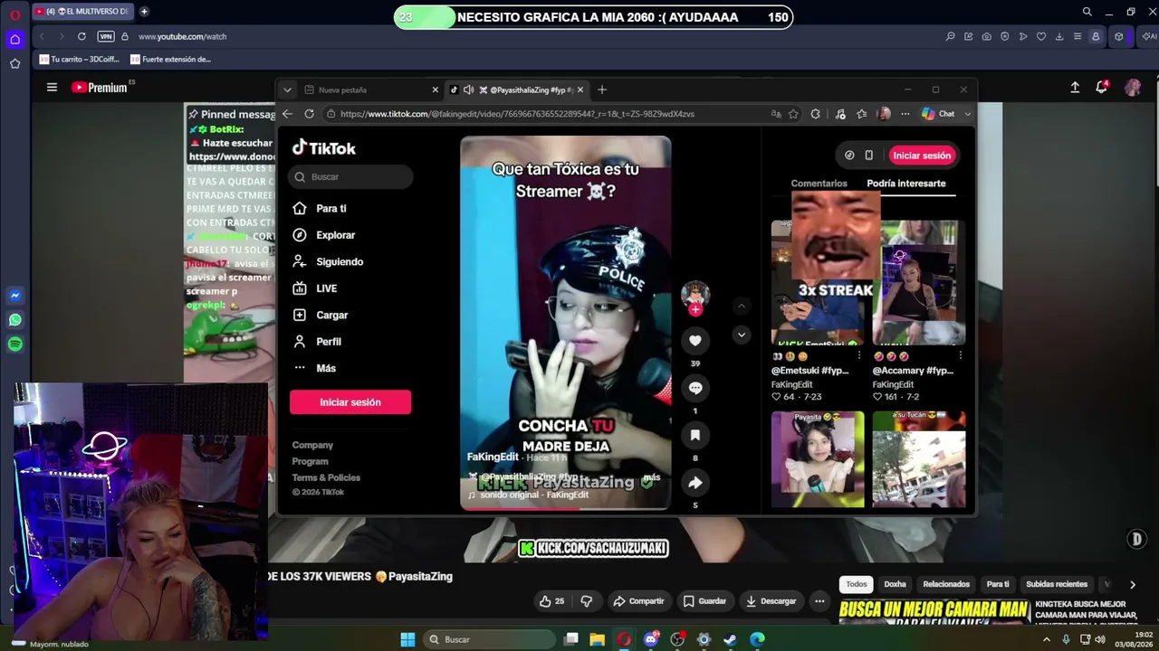The width and height of the screenshot is (1159, 651).
Task: Open File Explorer from the taskbar
Action: pyautogui.click(x=598, y=639)
